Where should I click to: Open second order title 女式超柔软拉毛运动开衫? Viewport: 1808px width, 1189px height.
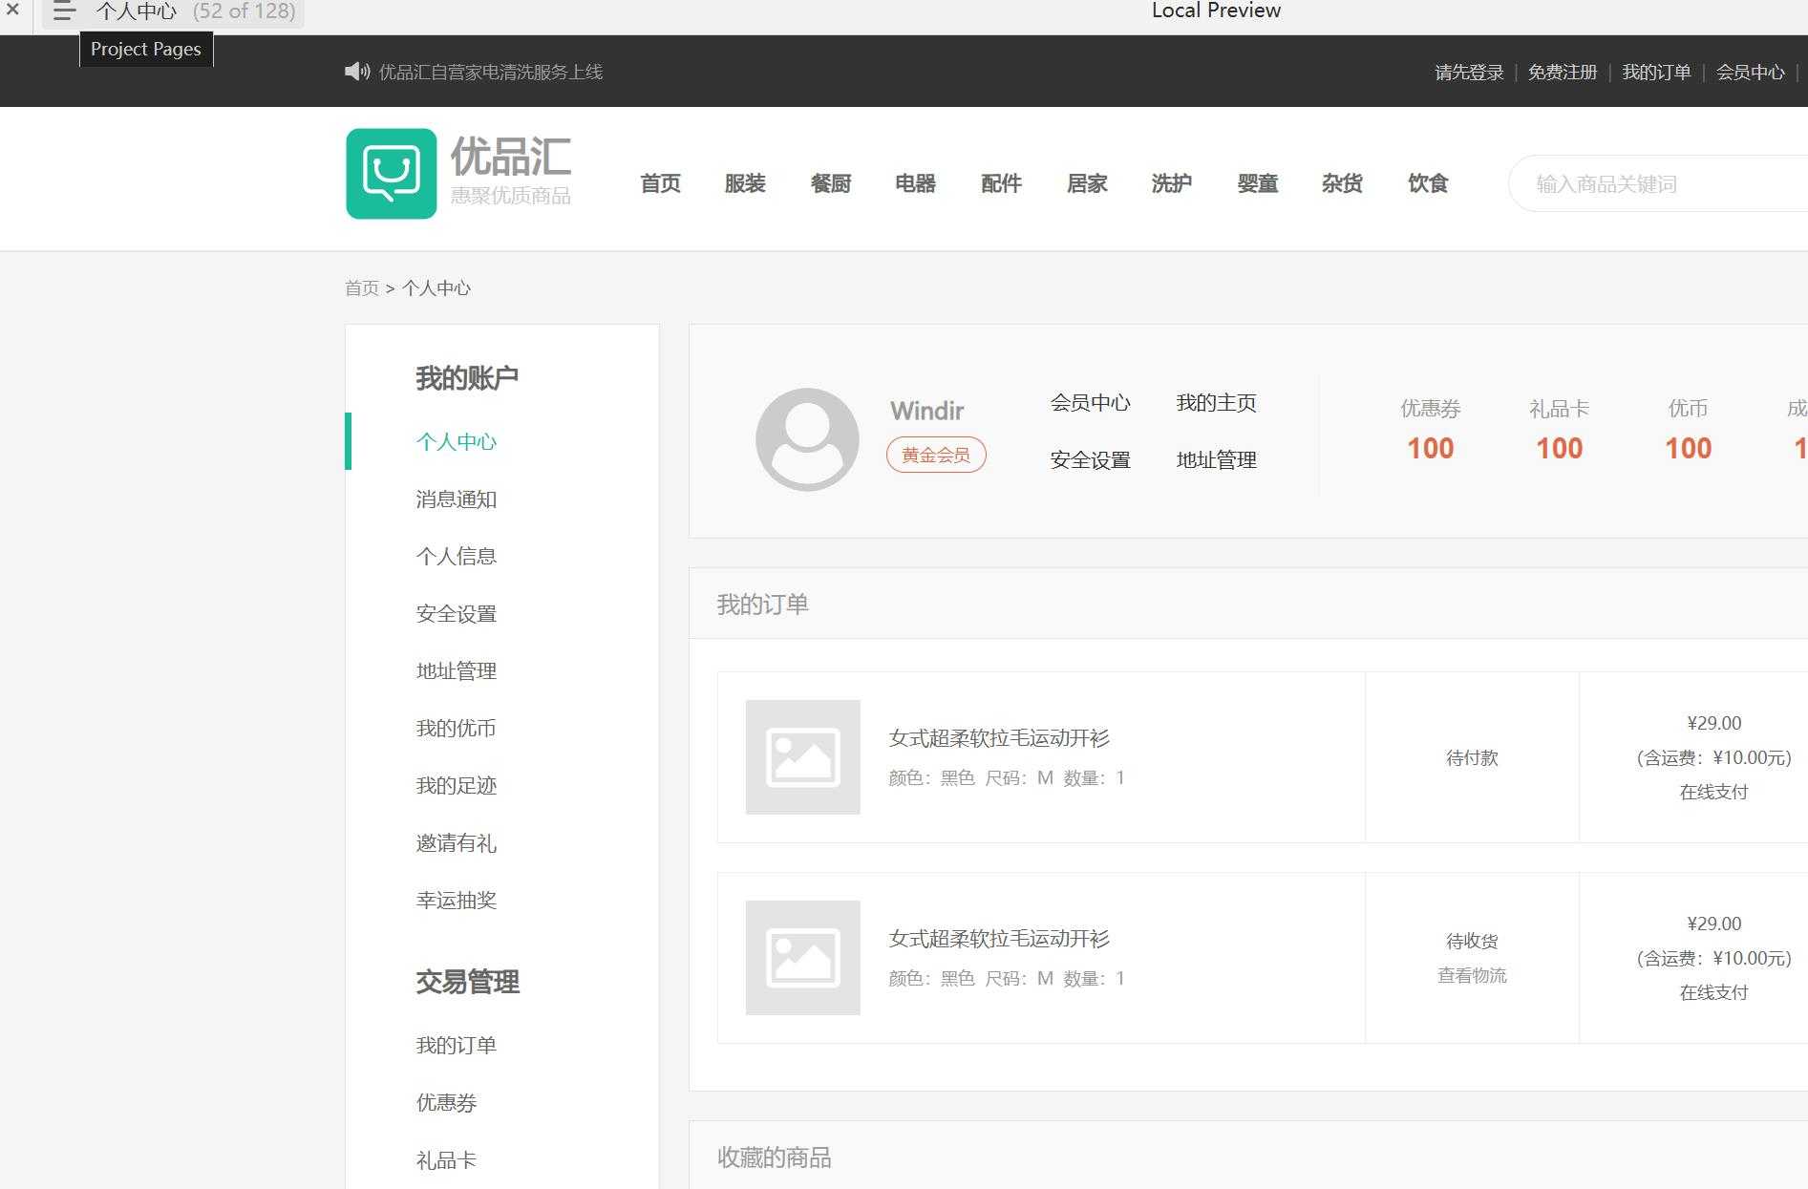coord(999,939)
